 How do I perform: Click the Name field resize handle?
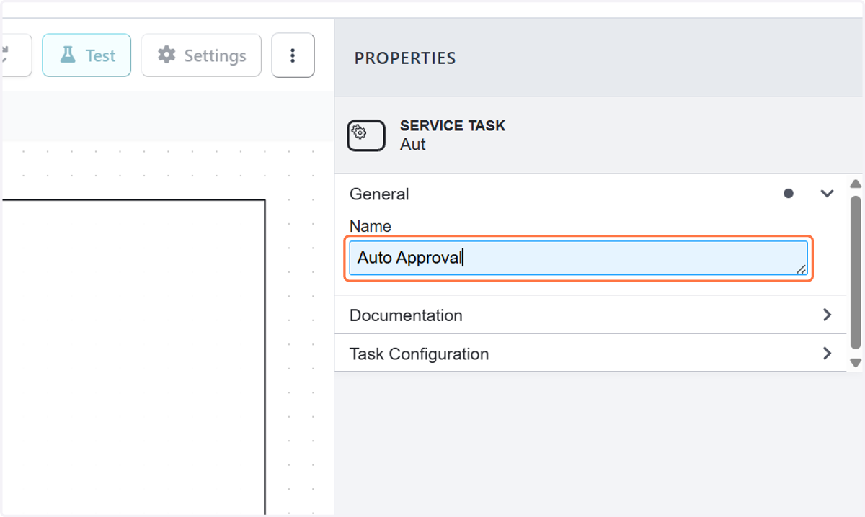pyautogui.click(x=801, y=269)
